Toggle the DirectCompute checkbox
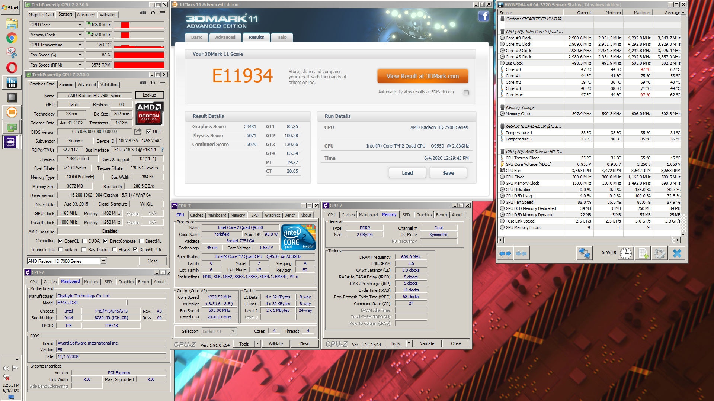 point(105,241)
